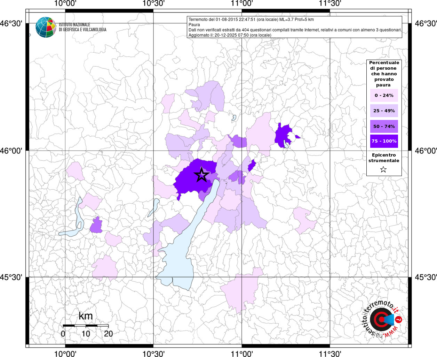
Task: Click the top axis label 11°30'
Action: tap(329, 4)
